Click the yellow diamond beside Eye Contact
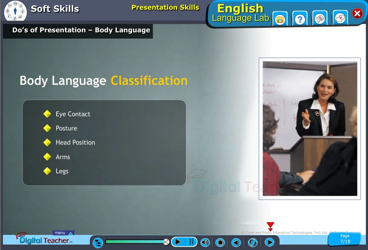This screenshot has height=250, width=368. (x=47, y=114)
